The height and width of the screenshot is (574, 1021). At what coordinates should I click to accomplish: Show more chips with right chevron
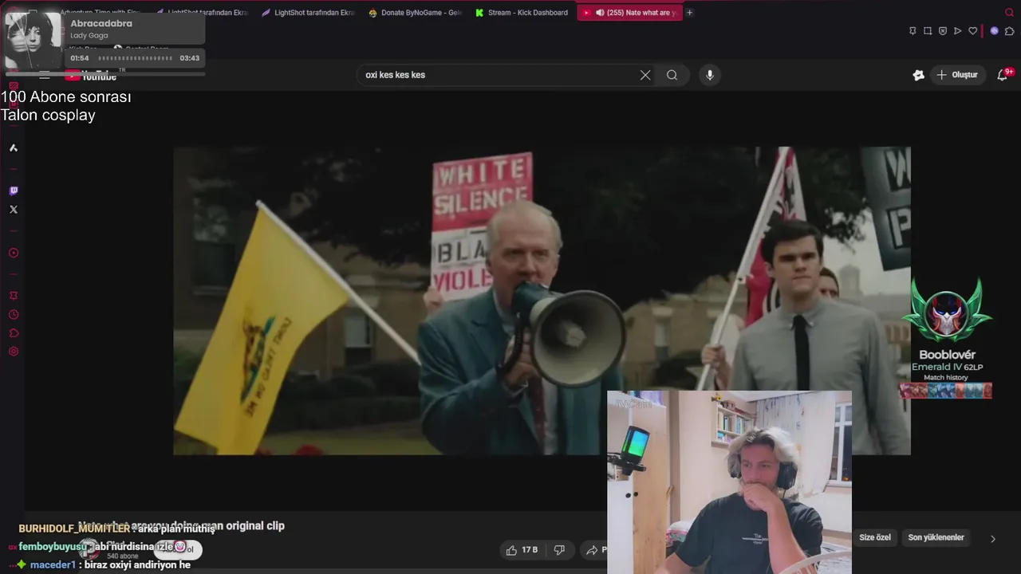coord(993,539)
